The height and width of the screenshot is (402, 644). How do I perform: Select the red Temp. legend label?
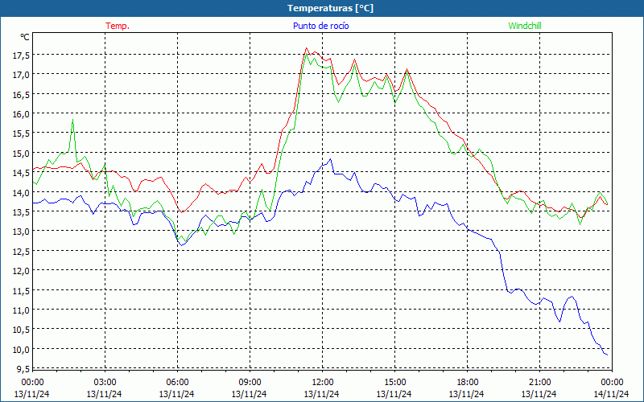[x=118, y=26]
